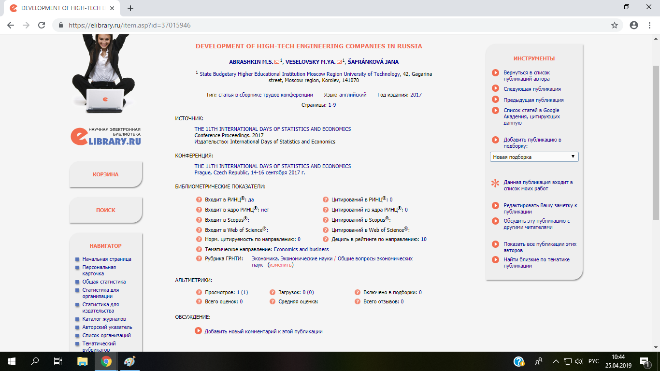Image resolution: width=660 pixels, height=371 pixels.
Task: Click Economics and business topic link
Action: [301, 249]
